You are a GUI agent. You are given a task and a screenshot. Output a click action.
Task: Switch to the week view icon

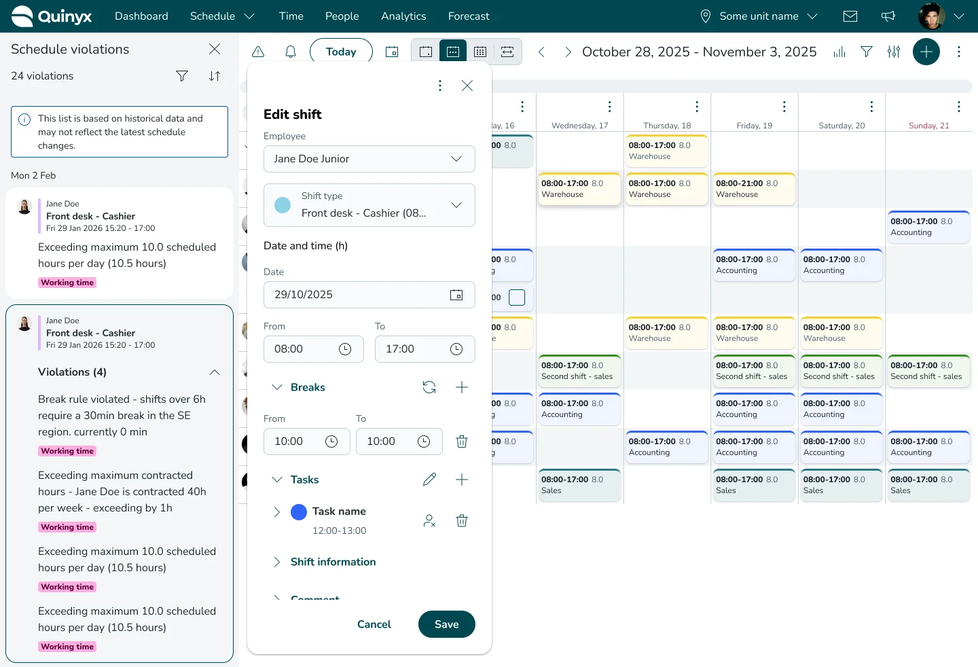tap(453, 52)
